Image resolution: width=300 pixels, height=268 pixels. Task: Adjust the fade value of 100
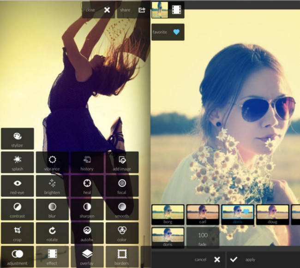point(203,238)
